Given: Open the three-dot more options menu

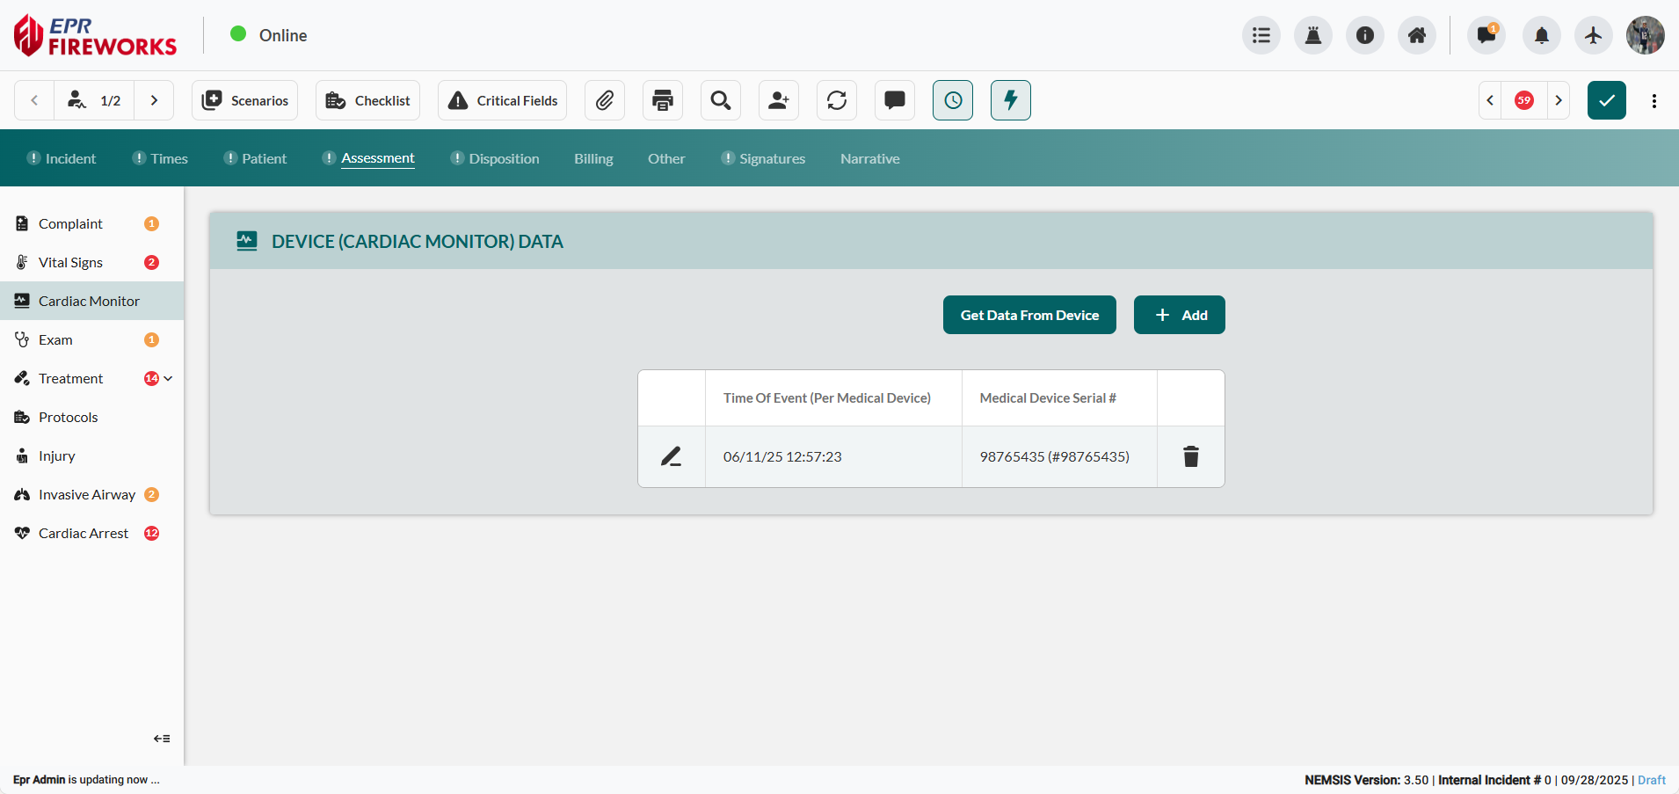Looking at the screenshot, I should click(x=1654, y=100).
